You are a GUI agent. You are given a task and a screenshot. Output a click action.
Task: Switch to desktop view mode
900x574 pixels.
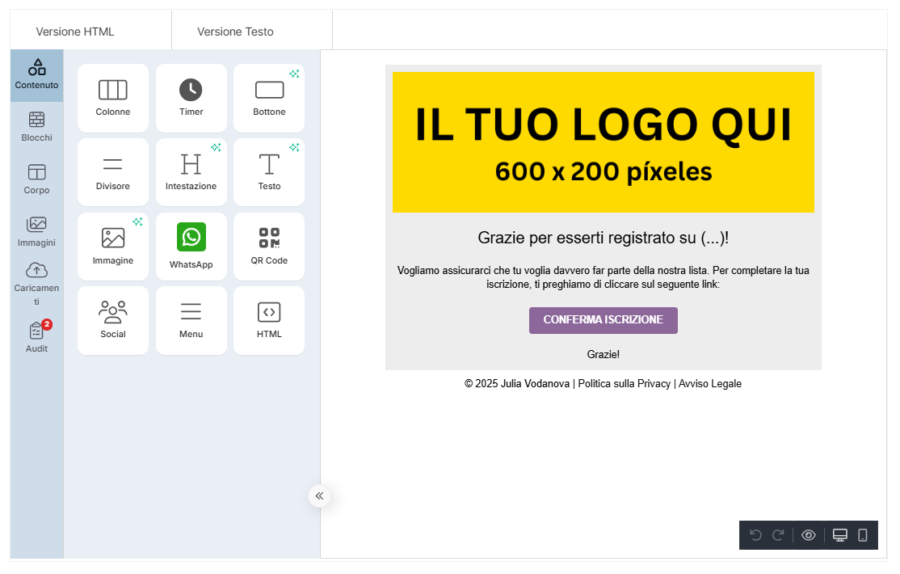pyautogui.click(x=840, y=535)
